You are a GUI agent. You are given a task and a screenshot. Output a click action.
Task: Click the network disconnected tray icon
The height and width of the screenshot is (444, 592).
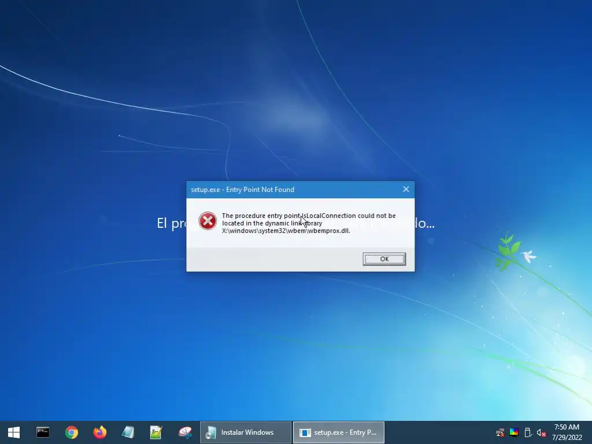tap(500, 432)
